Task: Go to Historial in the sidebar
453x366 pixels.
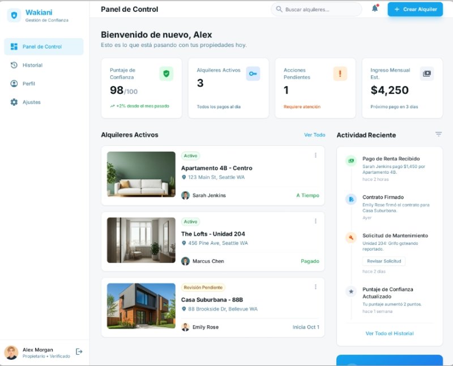Action: click(x=32, y=65)
